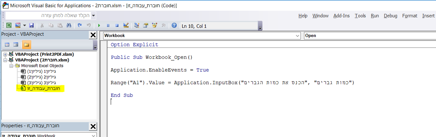Open the help question box dropdown arrow
Screen dimensions: 436x137
93,15
